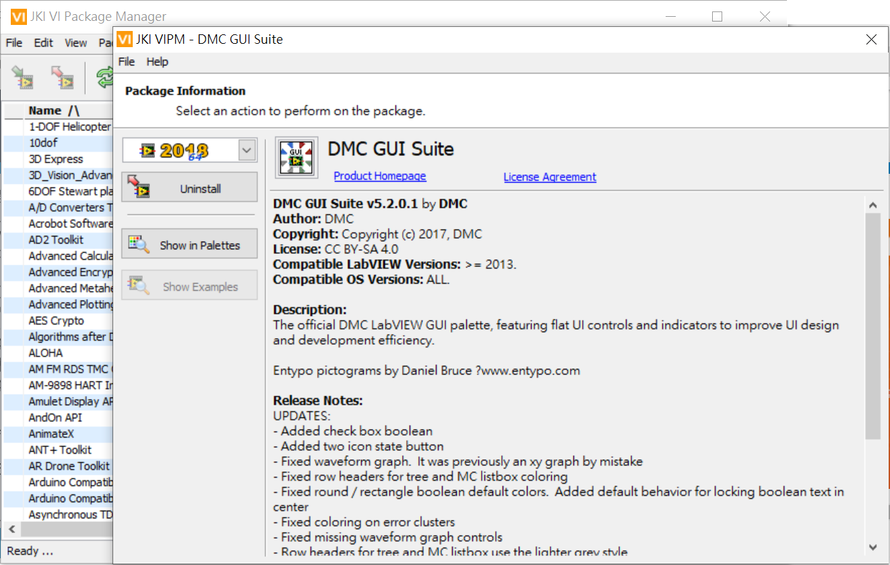The image size is (890, 565).
Task: Select the Asynchronous TD package row
Action: click(x=58, y=514)
